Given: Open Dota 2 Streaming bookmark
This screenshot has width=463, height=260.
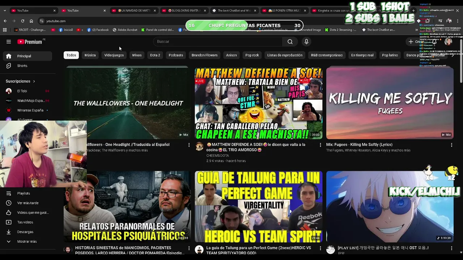Looking at the screenshot, I should coord(340,30).
